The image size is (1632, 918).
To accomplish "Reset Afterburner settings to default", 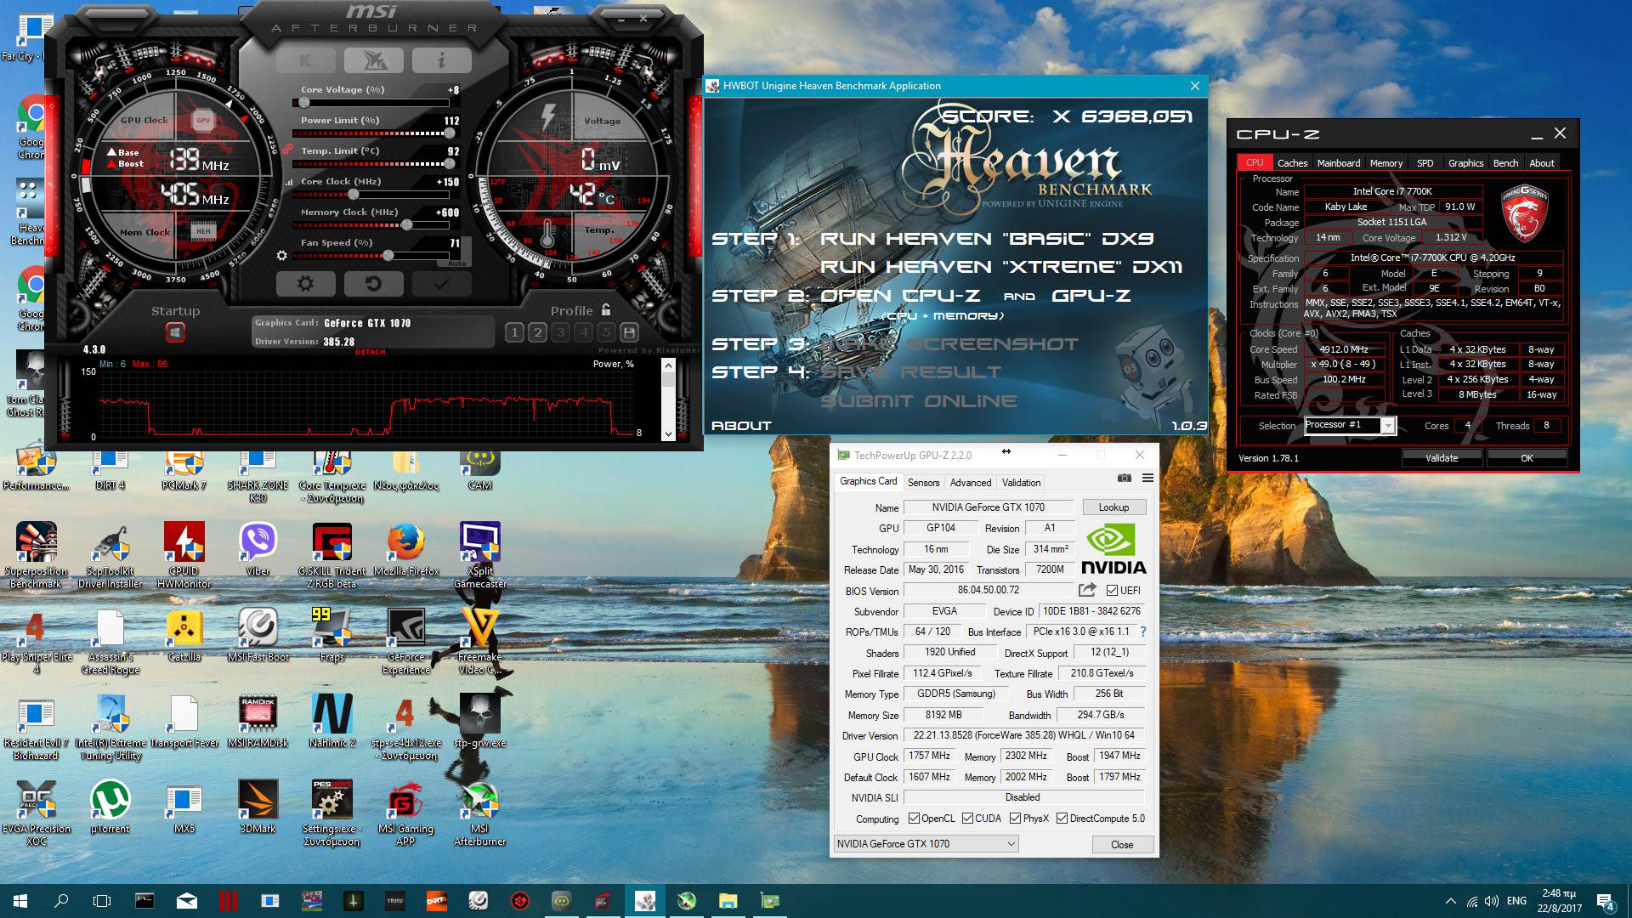I will coord(373,284).
